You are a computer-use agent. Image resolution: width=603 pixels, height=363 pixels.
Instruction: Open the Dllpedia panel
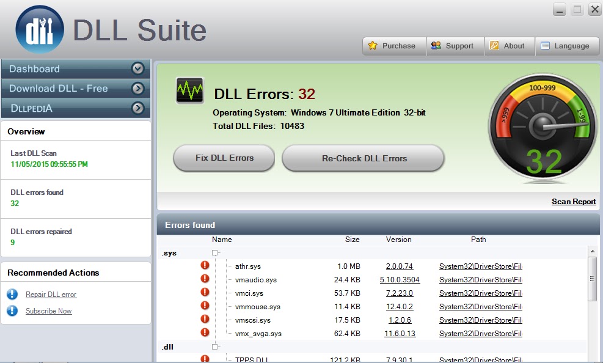pos(76,108)
